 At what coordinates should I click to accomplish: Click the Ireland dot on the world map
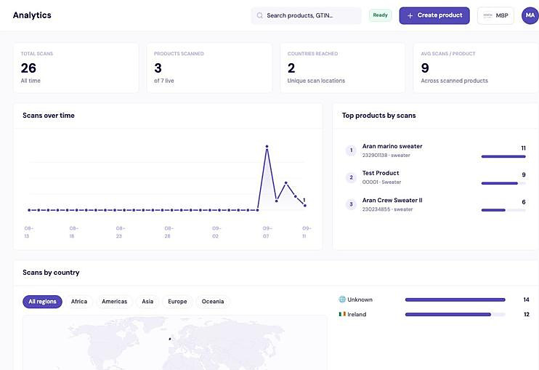click(x=170, y=339)
